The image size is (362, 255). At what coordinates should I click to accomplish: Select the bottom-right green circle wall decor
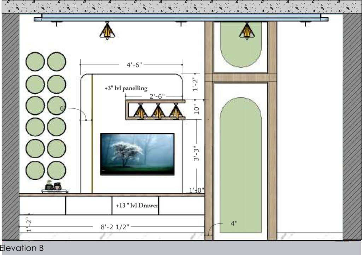click(57, 170)
